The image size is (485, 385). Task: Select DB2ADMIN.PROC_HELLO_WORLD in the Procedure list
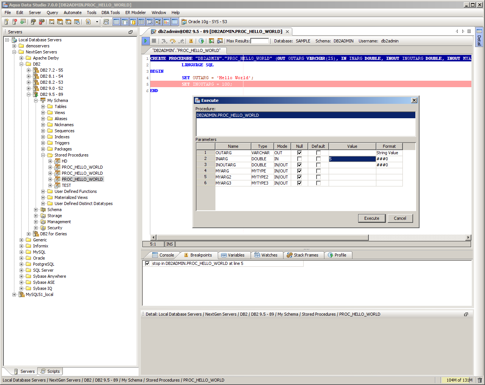coord(306,115)
